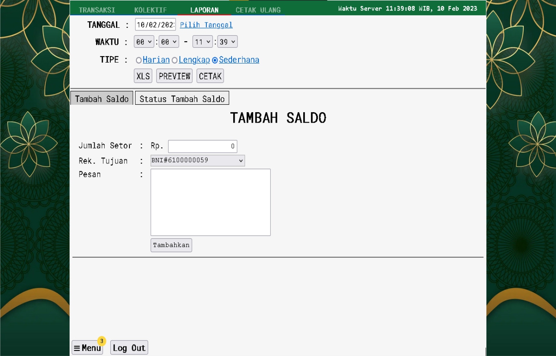Screen dimensions: 556x356
Task: Expand the Rek. Tujuan account dropdown
Action: pos(198,160)
